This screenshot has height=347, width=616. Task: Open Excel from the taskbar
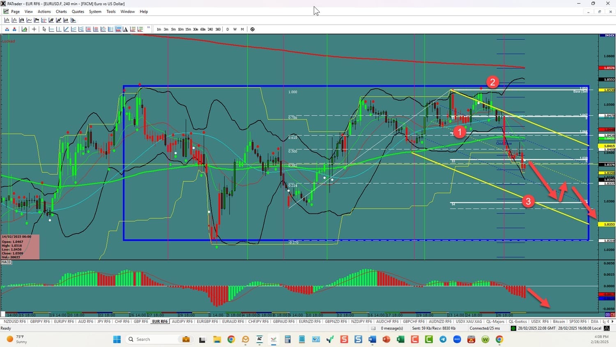[400, 339]
